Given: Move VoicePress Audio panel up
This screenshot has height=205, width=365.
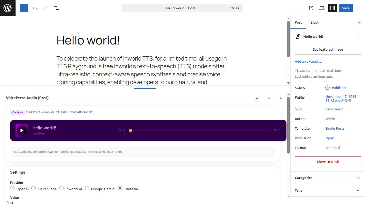Looking at the screenshot, I should click(x=257, y=98).
